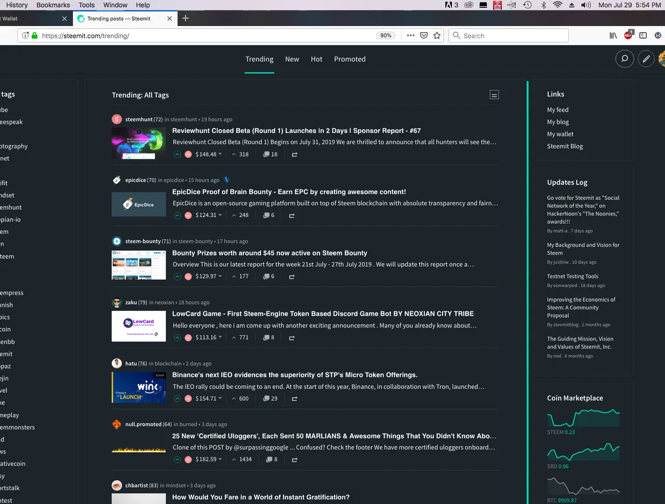Open LowCard Game post title
665x504 pixels.
point(323,314)
